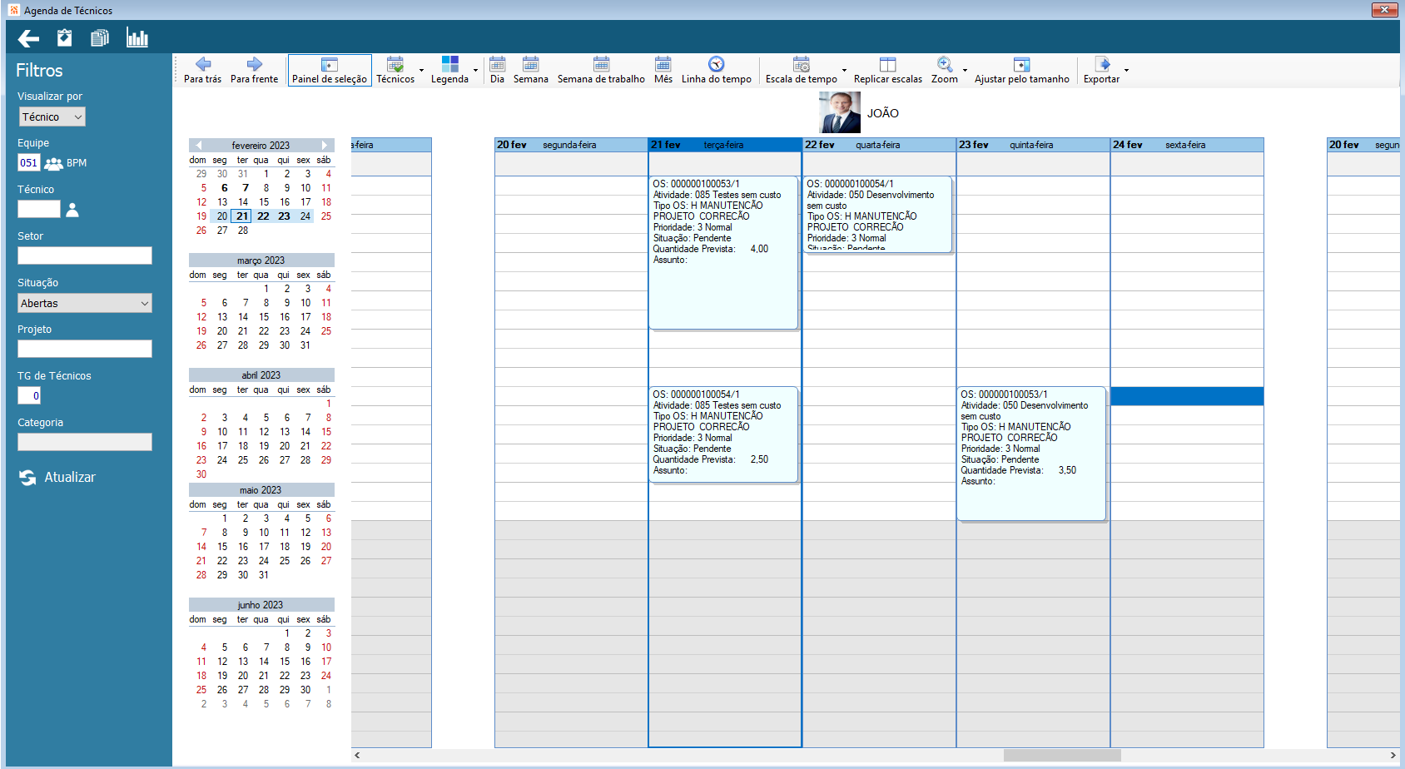Open the clipboard checklist icon
The width and height of the screenshot is (1405, 769).
point(64,37)
